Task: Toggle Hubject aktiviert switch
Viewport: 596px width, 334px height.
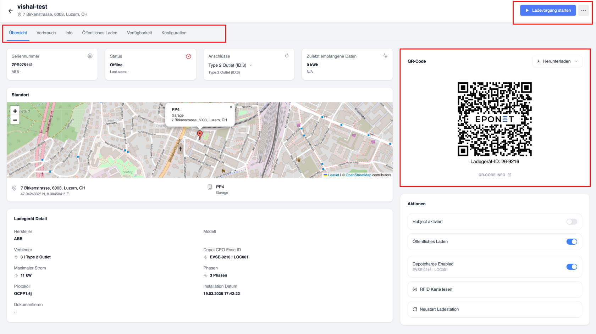Action: pyautogui.click(x=572, y=222)
